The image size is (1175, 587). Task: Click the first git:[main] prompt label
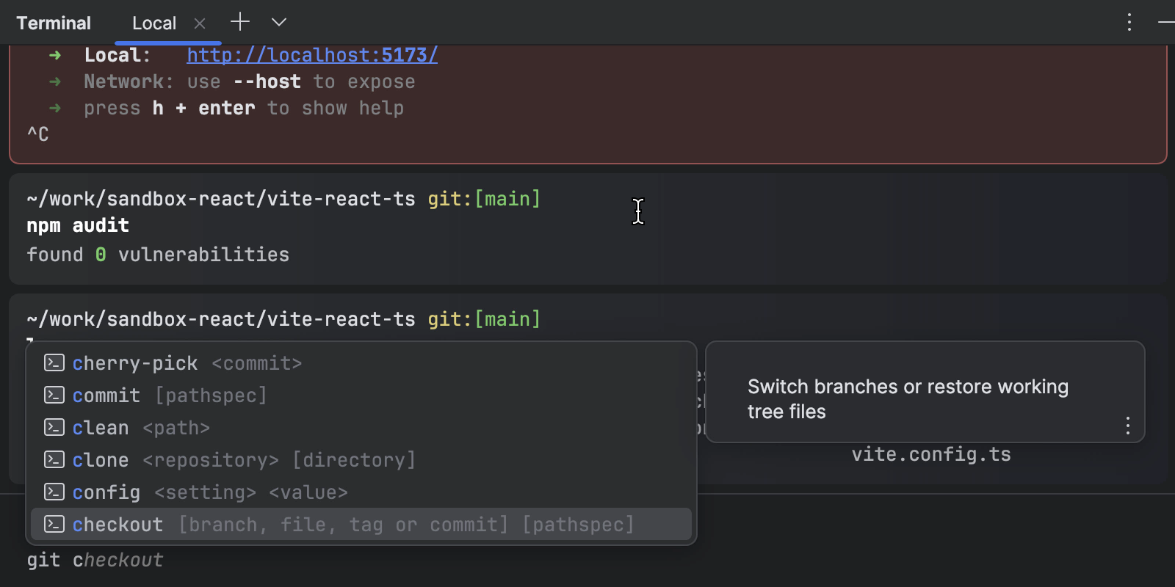coord(484,199)
